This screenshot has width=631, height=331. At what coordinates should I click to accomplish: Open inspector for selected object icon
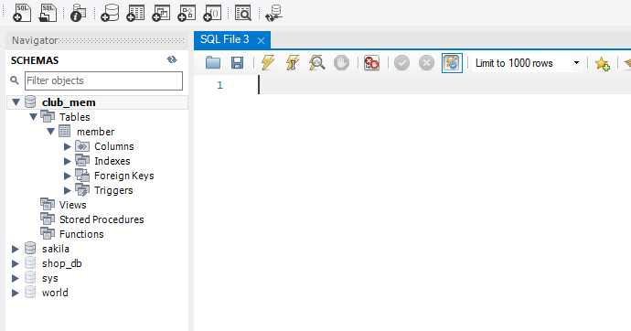click(x=78, y=13)
